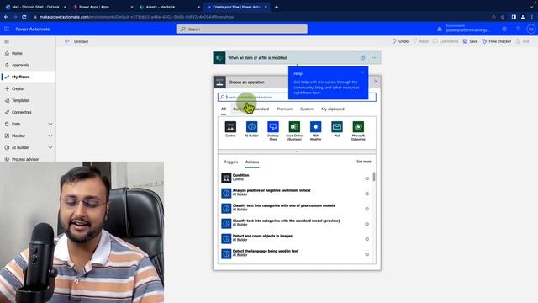Image resolution: width=538 pixels, height=303 pixels.
Task: Expand the AI Builder navigation section
Action: pyautogui.click(x=50, y=147)
